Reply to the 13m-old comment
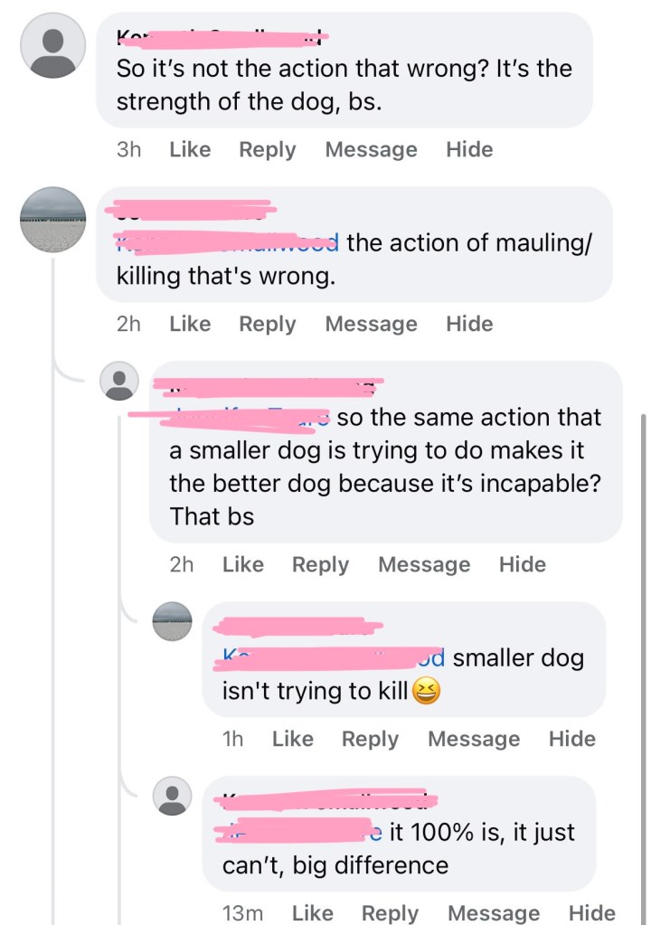This screenshot has width=651, height=925. pyautogui.click(x=391, y=913)
